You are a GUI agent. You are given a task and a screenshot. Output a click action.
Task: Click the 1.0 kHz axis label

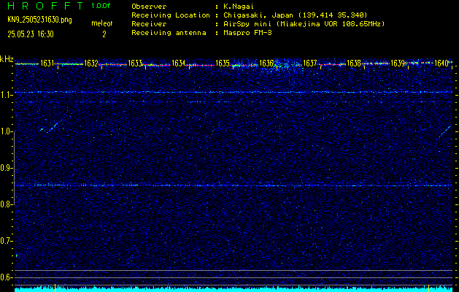coord(7,131)
